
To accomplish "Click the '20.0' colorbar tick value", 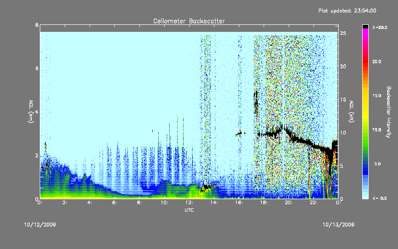I will tap(377, 62).
